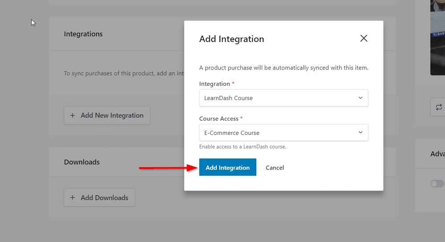Click the 'Enable access to a LearnDash course.' hint
The width and height of the screenshot is (445, 242).
[x=243, y=147]
